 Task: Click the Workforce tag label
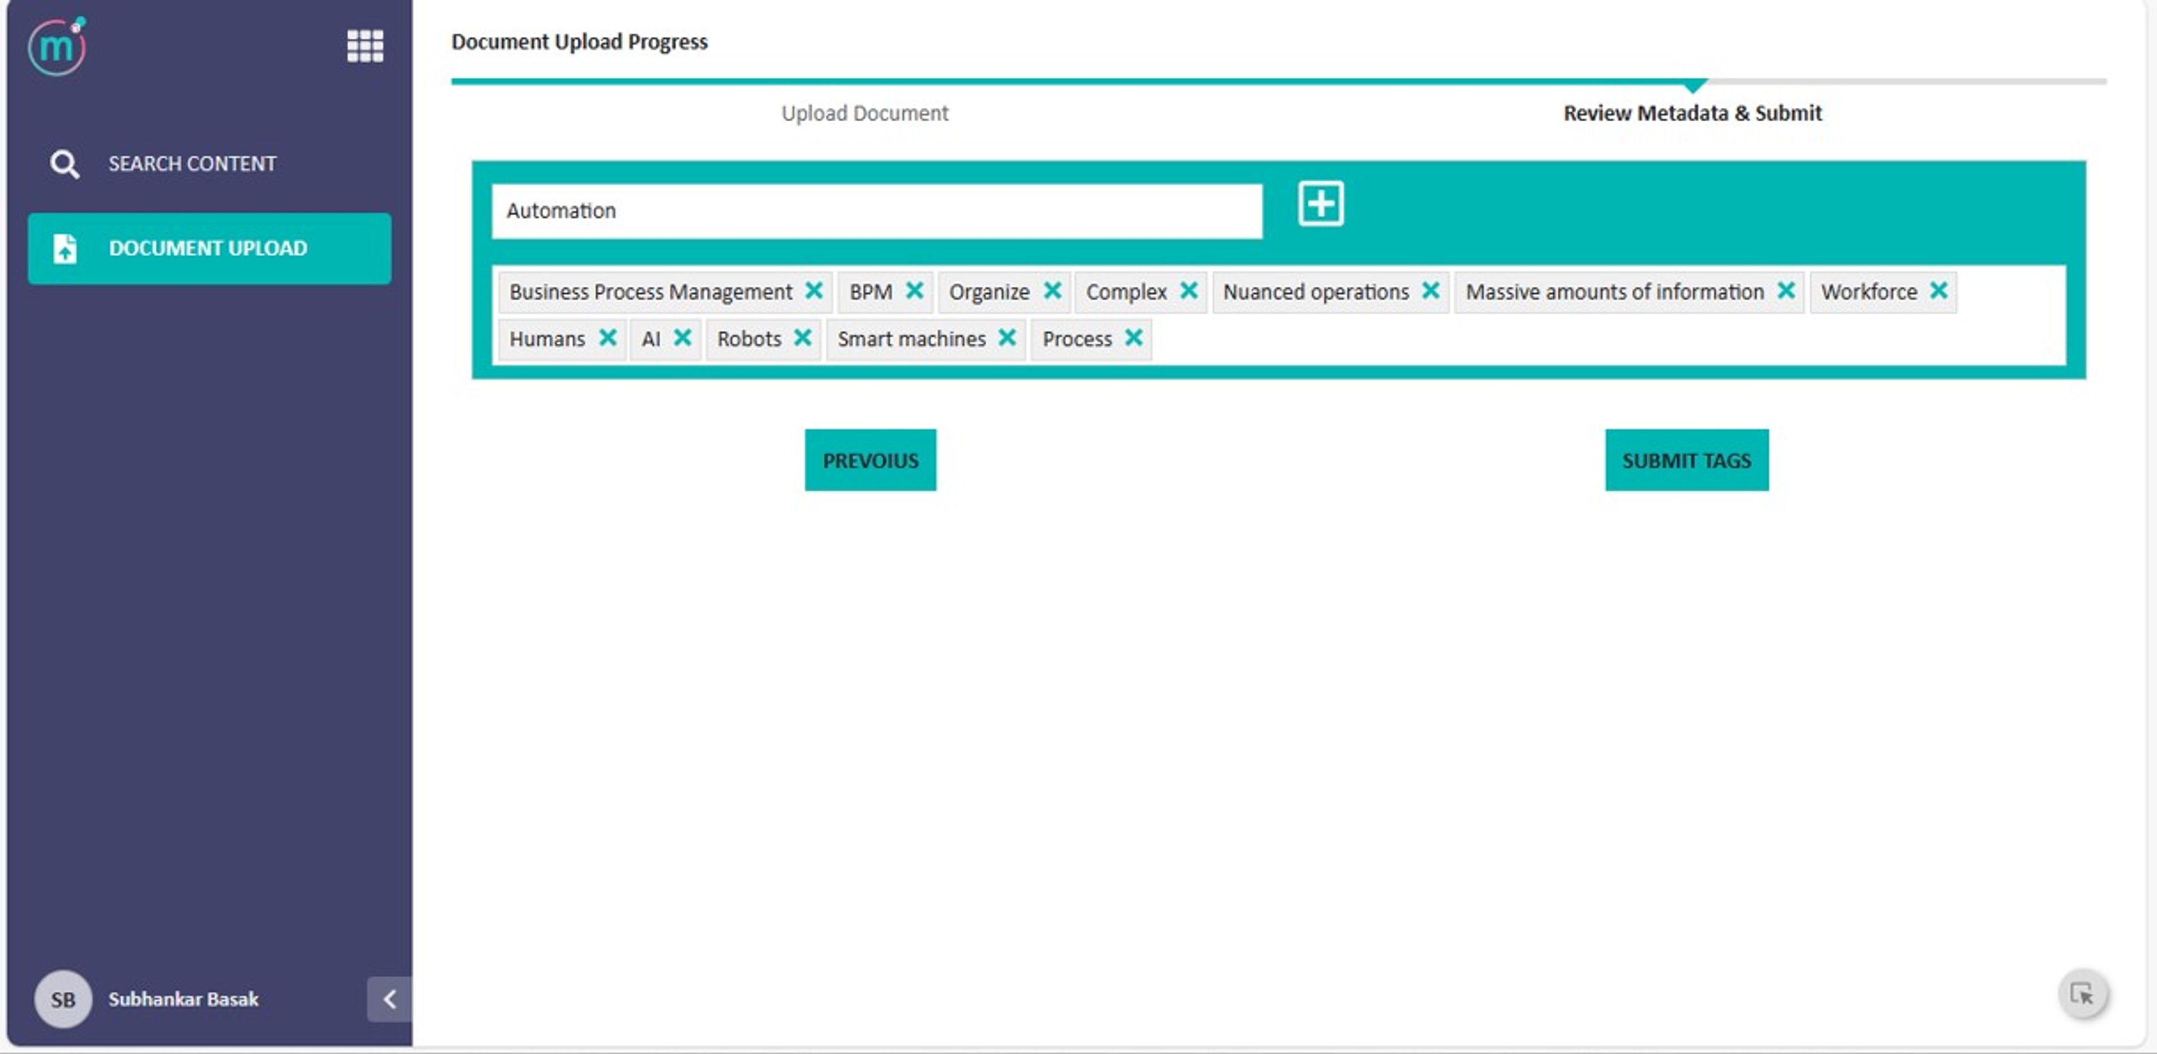click(1868, 291)
